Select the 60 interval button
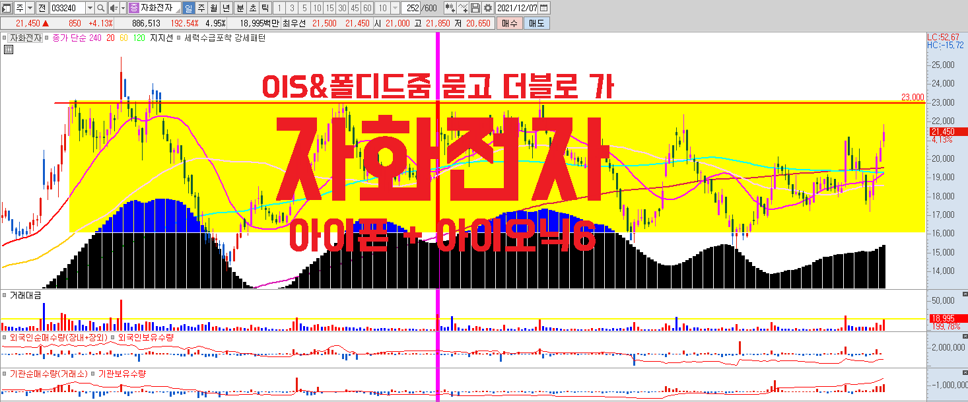Image resolution: width=968 pixels, height=402 pixels. click(x=367, y=8)
